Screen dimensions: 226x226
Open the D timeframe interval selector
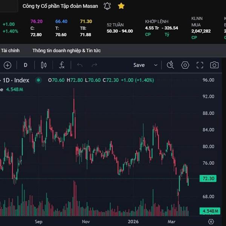tap(26, 65)
